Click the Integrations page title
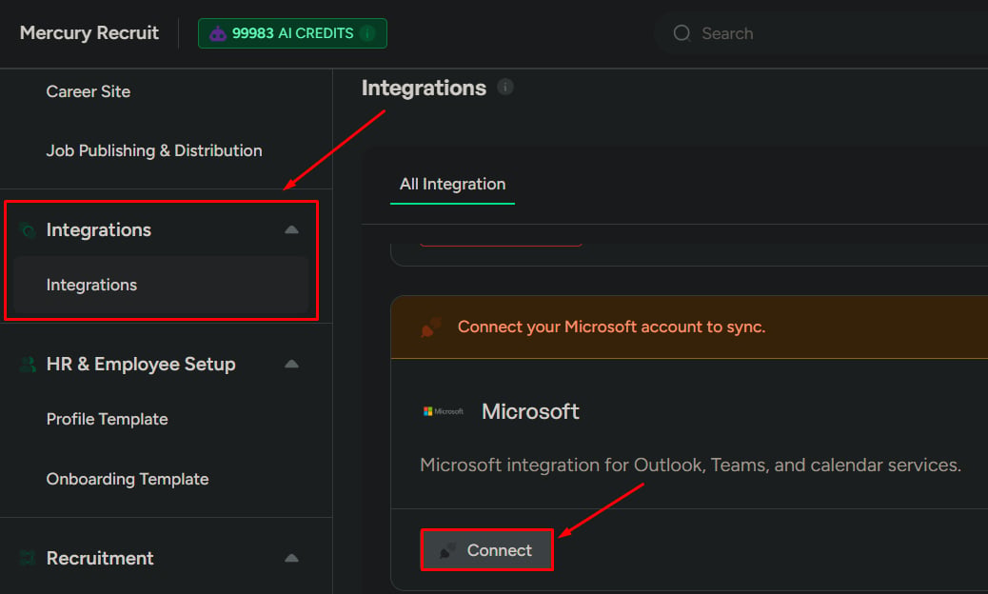Screen dimensions: 988x594 (x=424, y=88)
